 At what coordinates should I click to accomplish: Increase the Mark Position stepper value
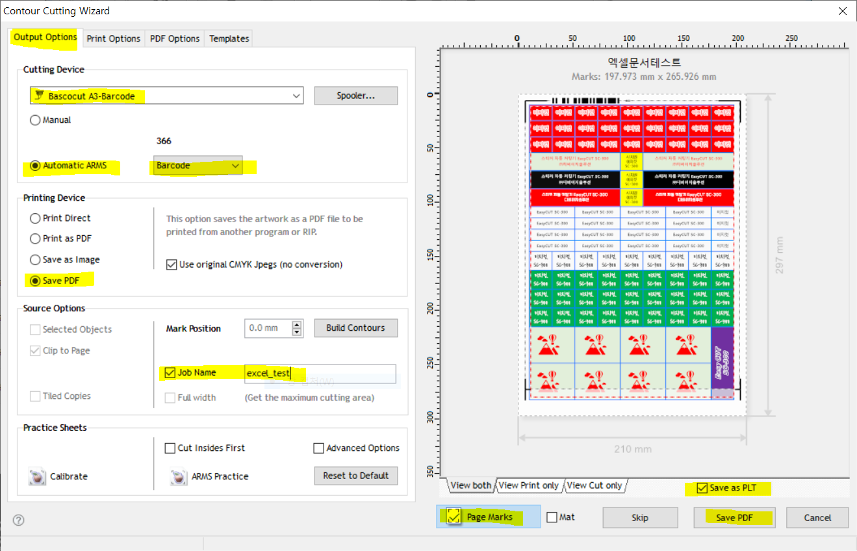point(297,324)
